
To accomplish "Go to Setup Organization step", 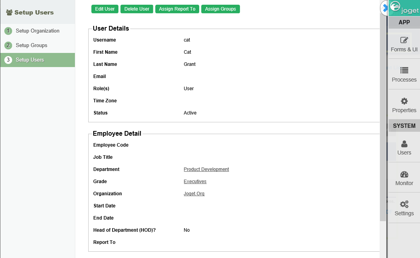I will pyautogui.click(x=37, y=31).
